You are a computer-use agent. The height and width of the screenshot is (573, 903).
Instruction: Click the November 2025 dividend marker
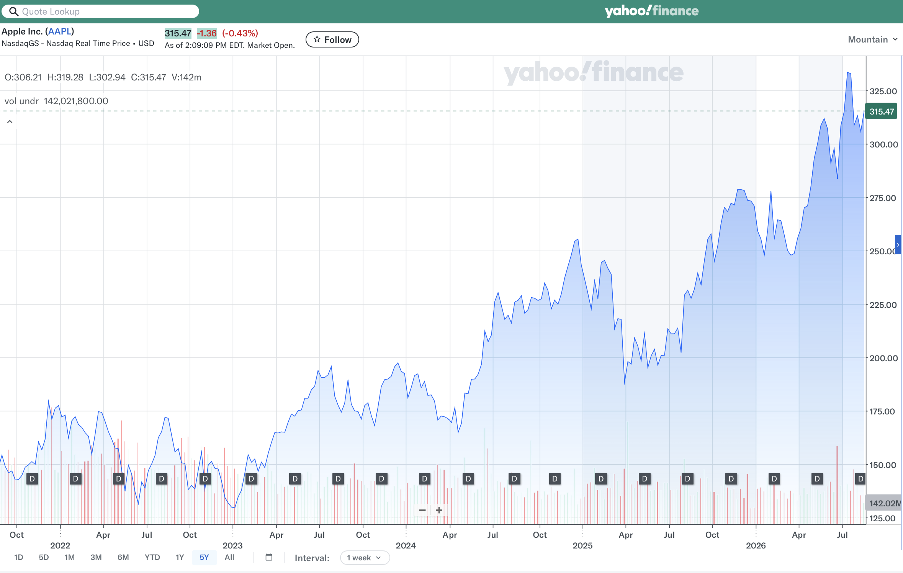(x=731, y=478)
